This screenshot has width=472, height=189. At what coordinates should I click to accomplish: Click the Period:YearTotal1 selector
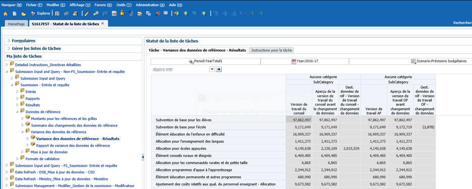pyautogui.click(x=206, y=61)
